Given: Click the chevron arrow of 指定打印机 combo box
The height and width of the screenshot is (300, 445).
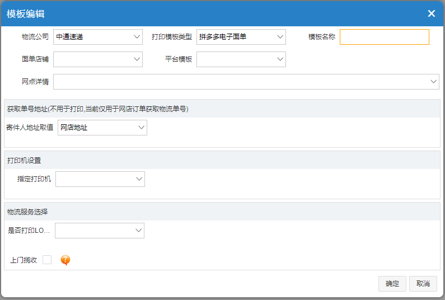Looking at the screenshot, I should coord(139,179).
